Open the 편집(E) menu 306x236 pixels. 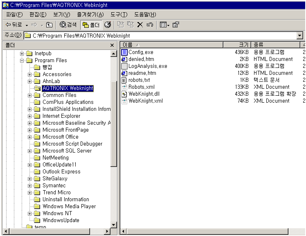[38, 14]
